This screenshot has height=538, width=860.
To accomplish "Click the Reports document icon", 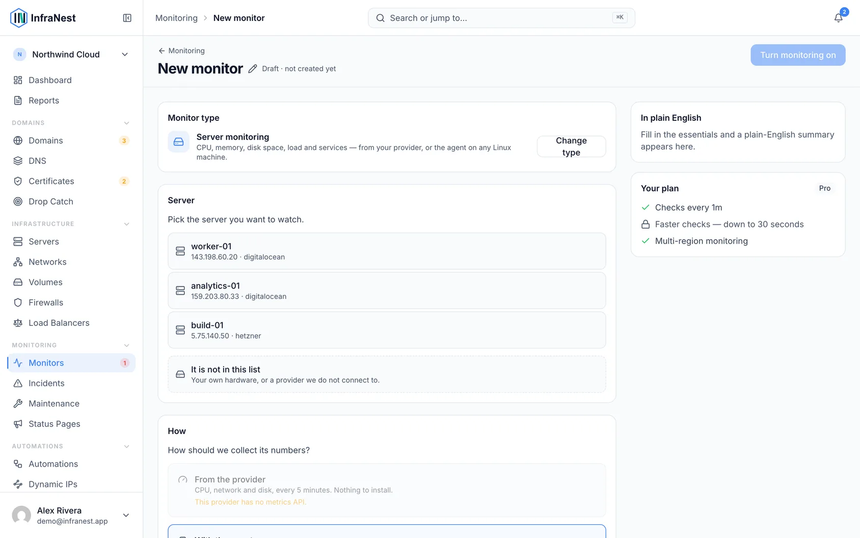I will tap(18, 100).
